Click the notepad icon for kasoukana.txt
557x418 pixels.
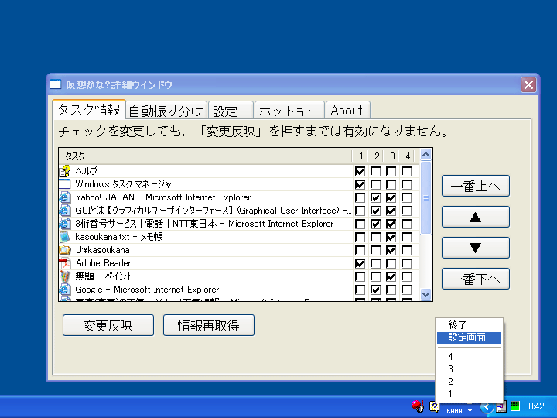click(65, 237)
